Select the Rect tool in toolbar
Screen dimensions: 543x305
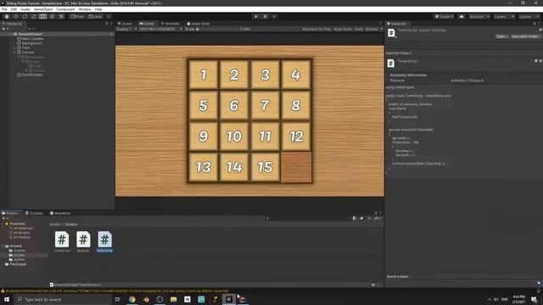42,16
